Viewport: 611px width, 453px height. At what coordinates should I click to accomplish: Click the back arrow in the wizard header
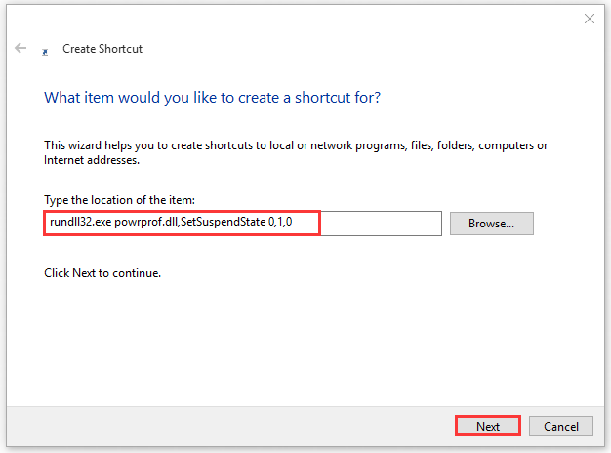click(x=20, y=48)
